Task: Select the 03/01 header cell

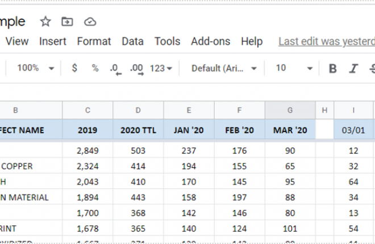Action: (353, 130)
